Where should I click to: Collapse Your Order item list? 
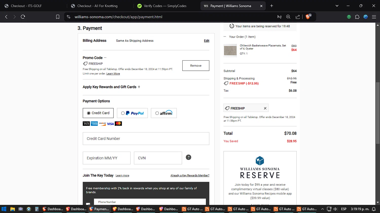tap(225, 37)
